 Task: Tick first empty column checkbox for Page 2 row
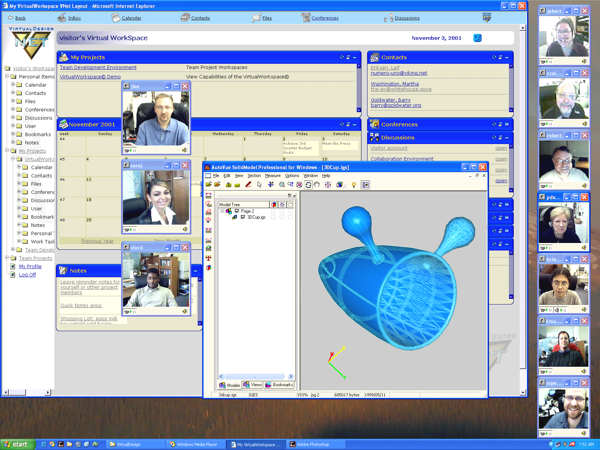(273, 211)
